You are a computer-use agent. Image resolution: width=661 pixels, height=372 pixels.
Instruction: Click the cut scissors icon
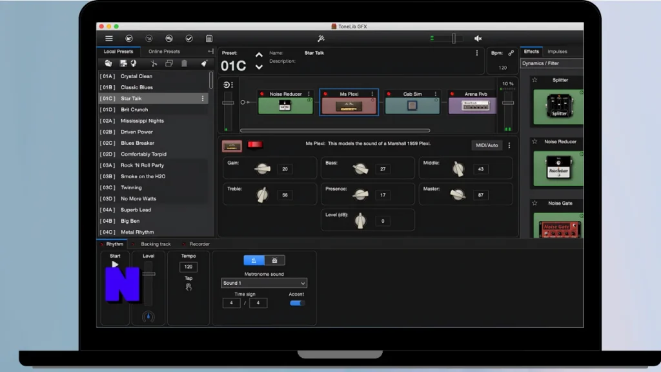tap(154, 63)
